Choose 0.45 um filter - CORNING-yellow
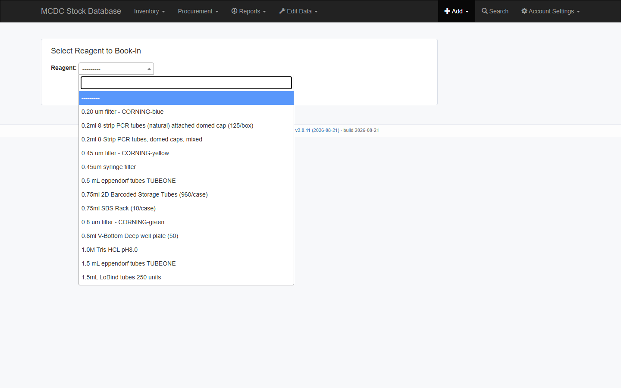The image size is (621, 388). click(186, 153)
